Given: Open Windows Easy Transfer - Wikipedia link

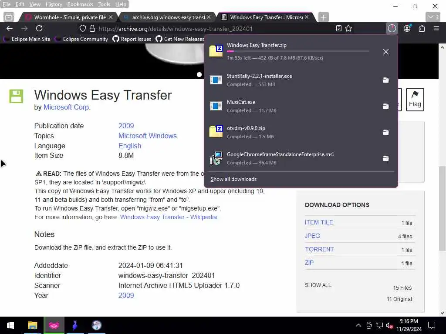Looking at the screenshot, I should 169,217.
